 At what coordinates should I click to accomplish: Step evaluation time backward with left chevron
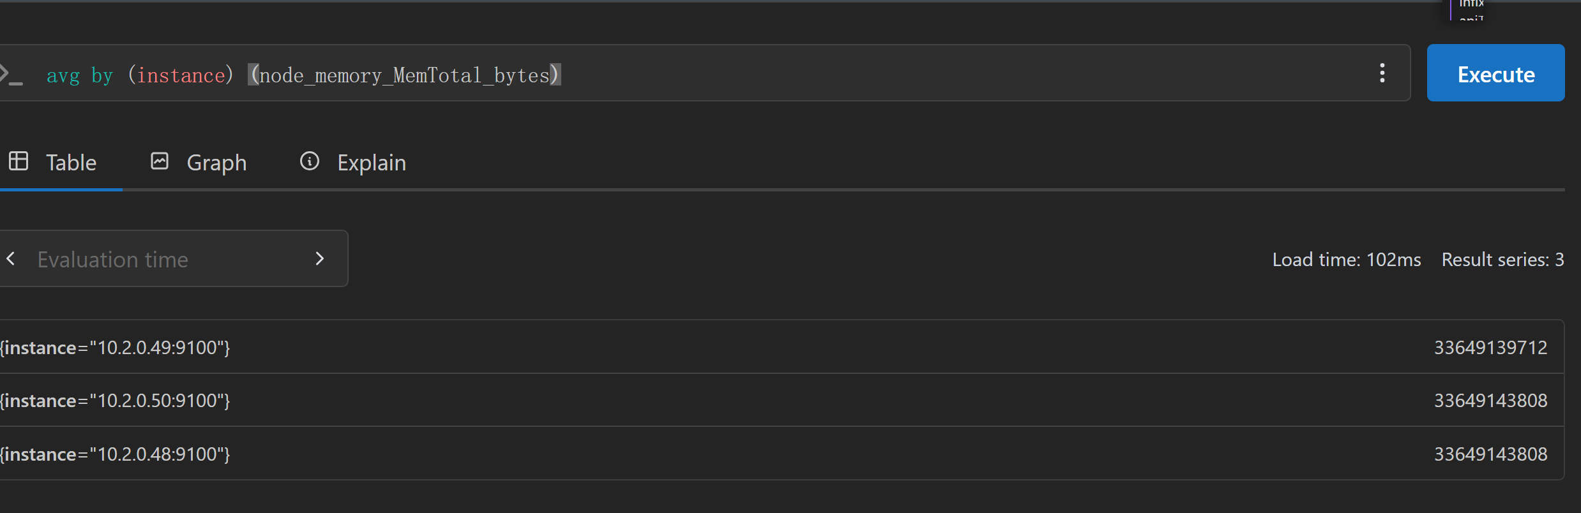(x=11, y=258)
